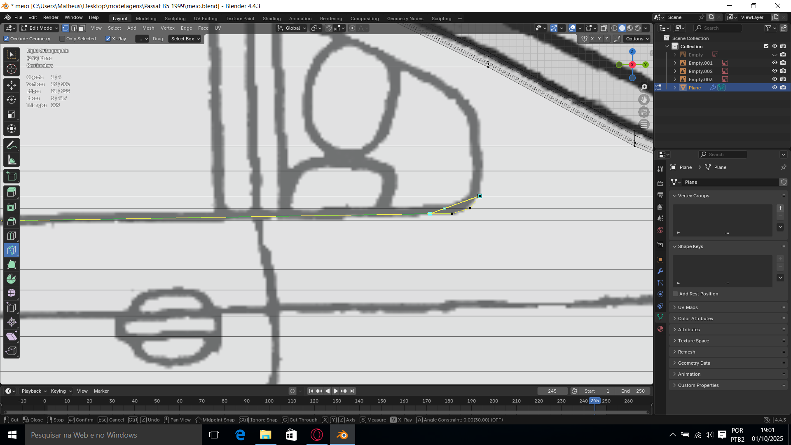This screenshot has height=445, width=791.
Task: Expand the UV Maps panel
Action: (688, 307)
